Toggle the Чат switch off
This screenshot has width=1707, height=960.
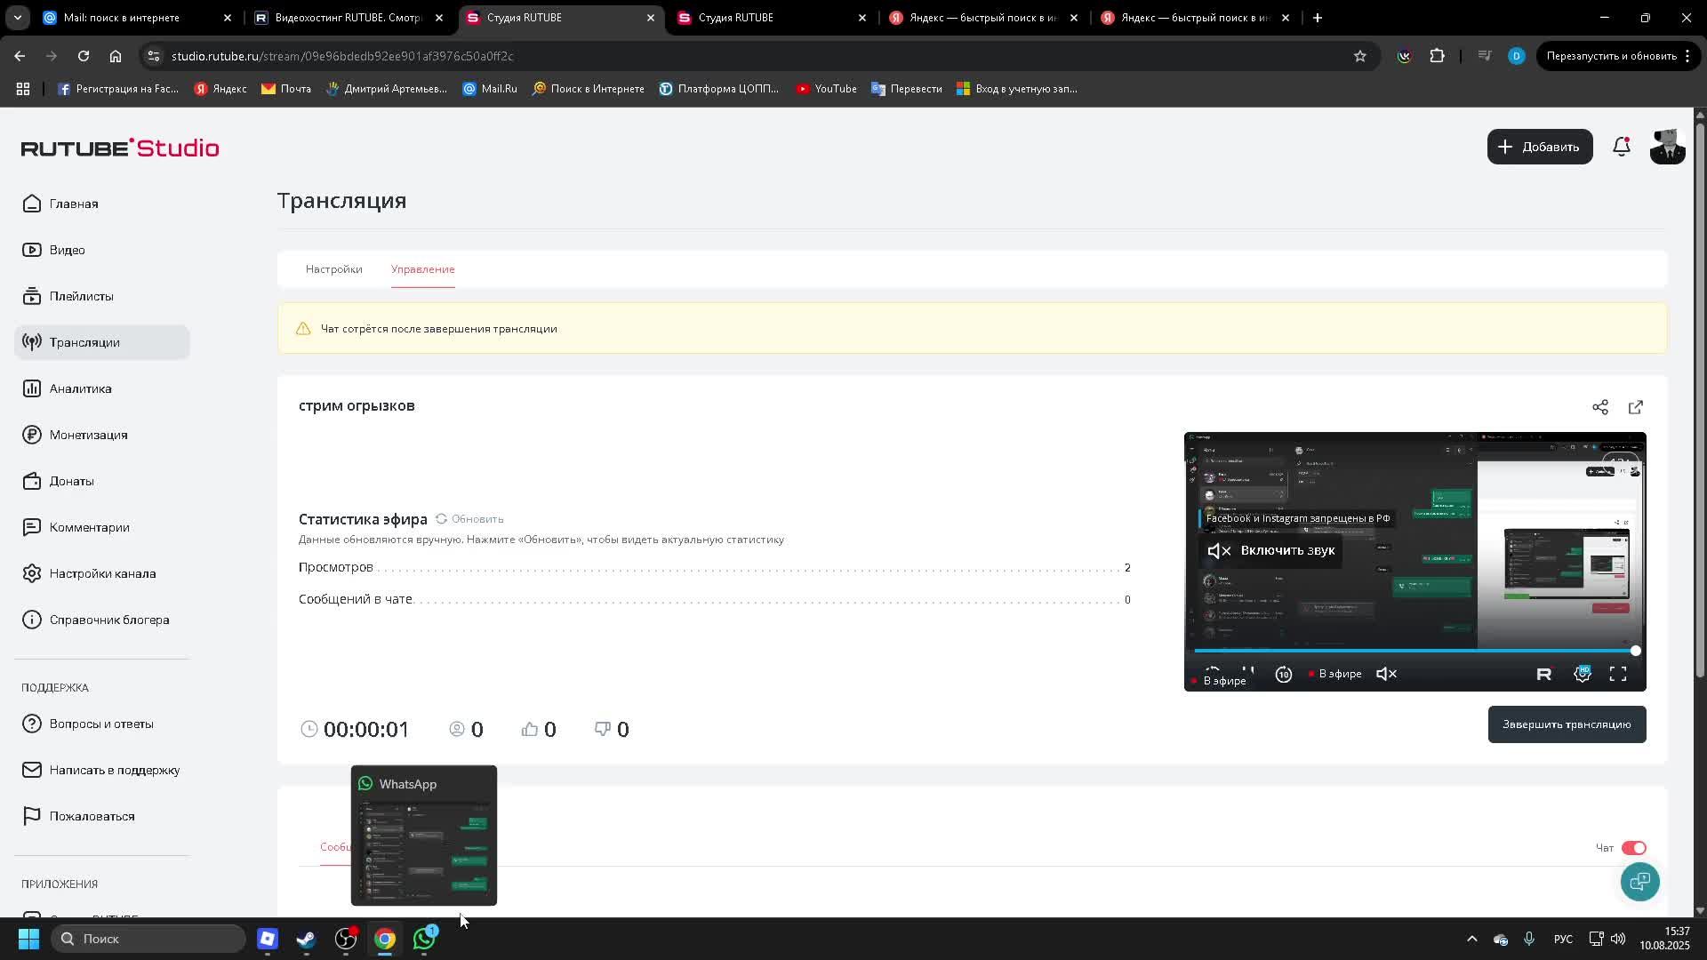1634,848
